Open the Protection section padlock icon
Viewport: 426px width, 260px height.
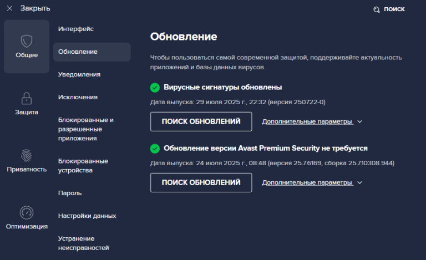point(27,98)
